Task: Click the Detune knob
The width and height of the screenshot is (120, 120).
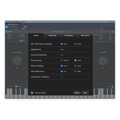Action: click(101, 38)
